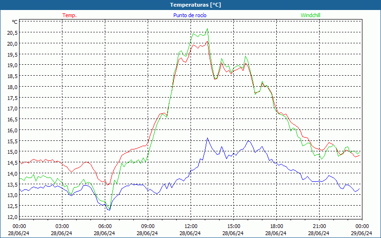Select the blue Punto de rocío legend label

[x=190, y=15]
